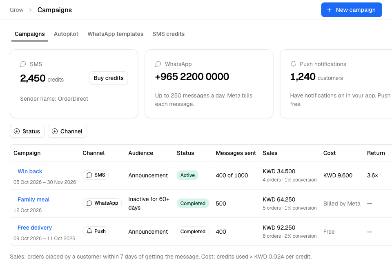Click Inactive for 60+ days audience cell
The image size is (392, 261).
[x=149, y=203]
